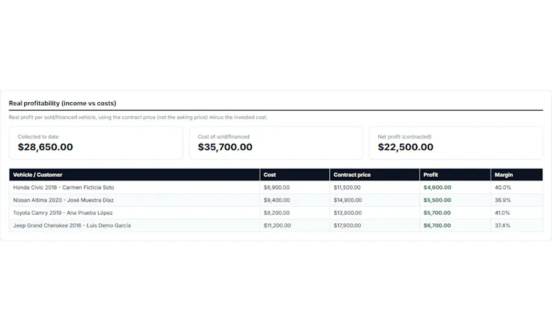
Task: Click the Net profit (contracted) card
Action: tap(456, 143)
